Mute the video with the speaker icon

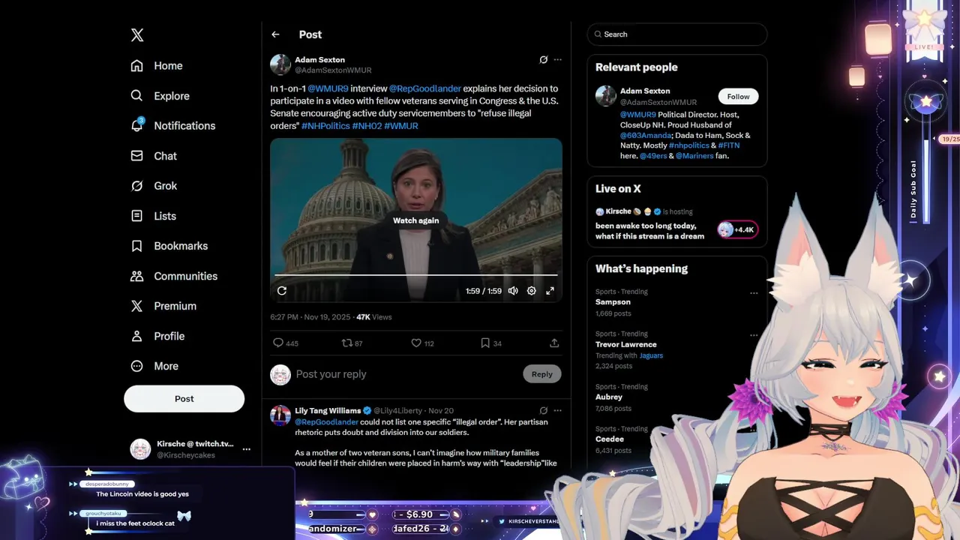[x=513, y=291]
